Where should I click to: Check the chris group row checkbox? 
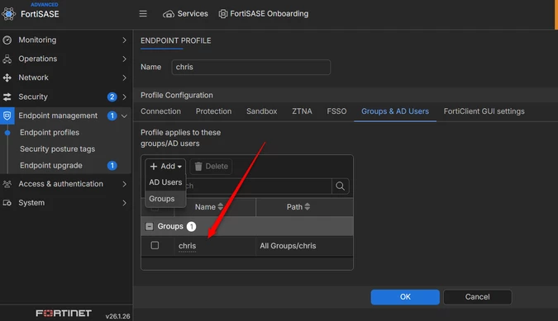click(x=155, y=245)
